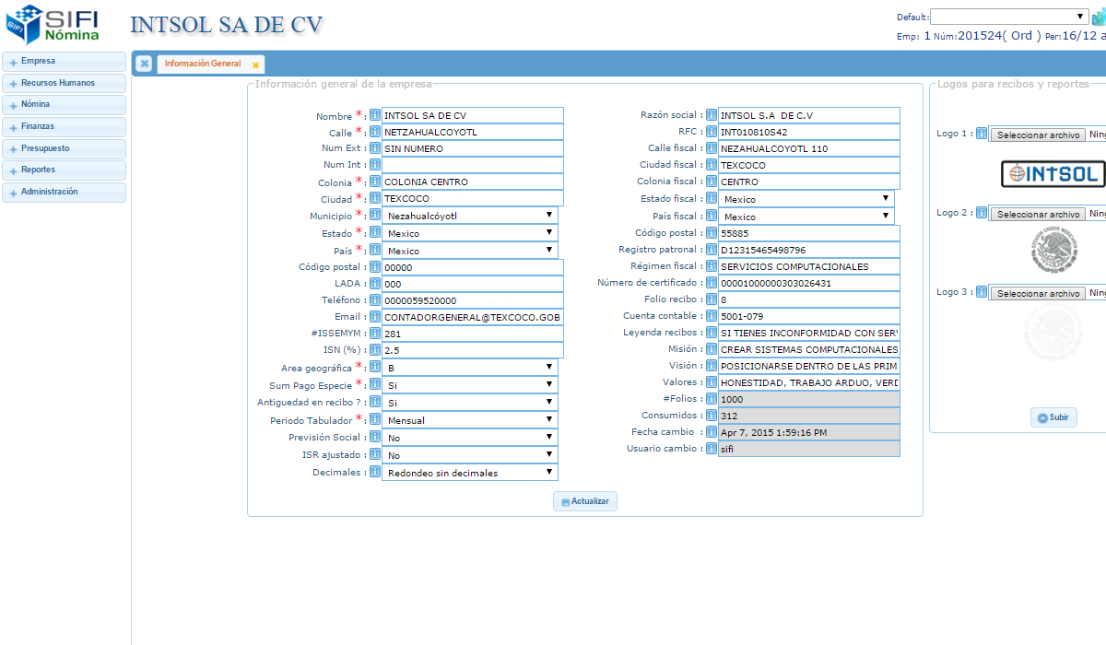Click Seleccionar archivo for Logo 1
The width and height of the screenshot is (1106, 645).
pos(1038,135)
